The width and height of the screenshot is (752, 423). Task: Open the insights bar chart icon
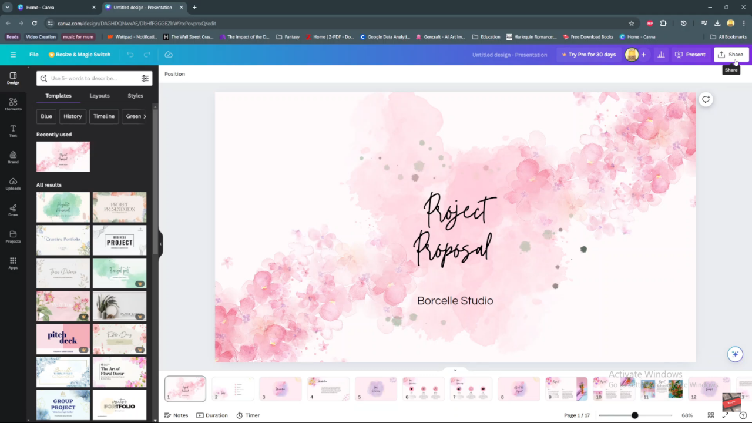click(x=661, y=55)
